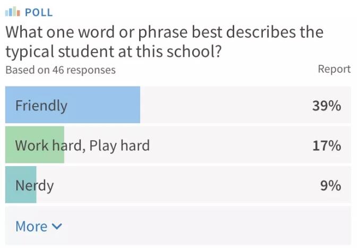359x250 pixels.
Task: Click the Based on 46 responses text
Action: (x=60, y=70)
